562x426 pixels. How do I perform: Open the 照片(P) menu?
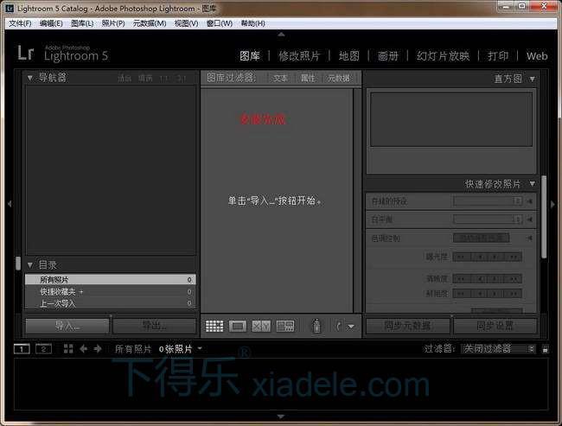[113, 23]
